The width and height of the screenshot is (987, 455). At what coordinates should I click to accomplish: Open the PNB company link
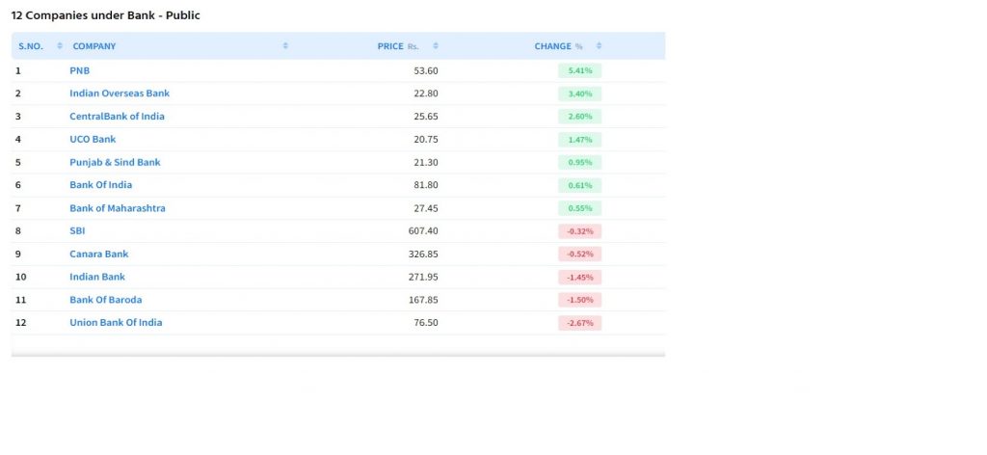[80, 70]
